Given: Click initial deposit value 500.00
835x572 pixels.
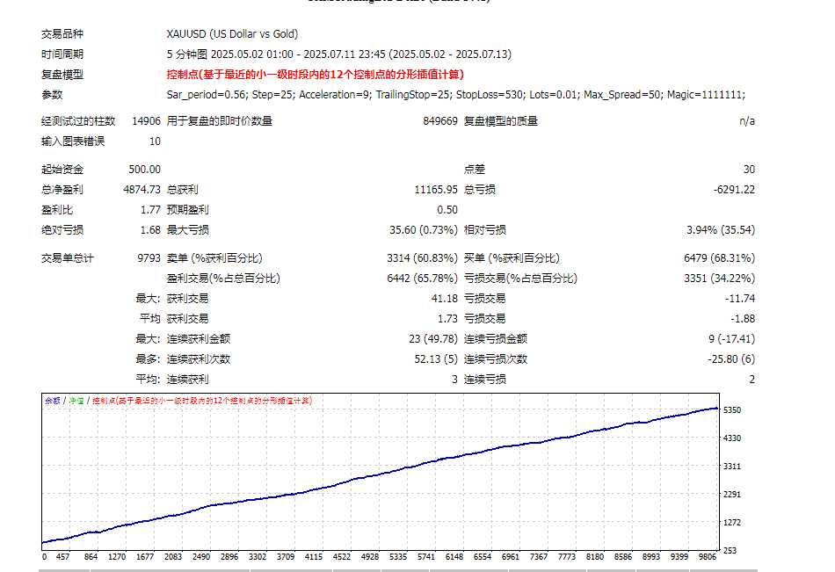Looking at the screenshot, I should click(x=144, y=170).
